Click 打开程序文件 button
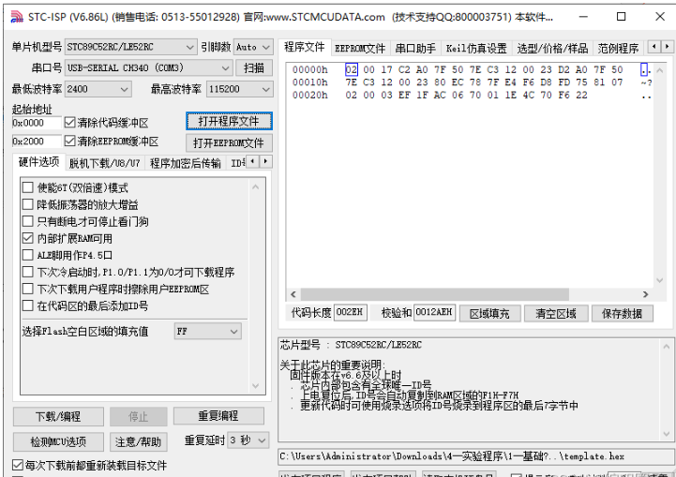 [229, 121]
